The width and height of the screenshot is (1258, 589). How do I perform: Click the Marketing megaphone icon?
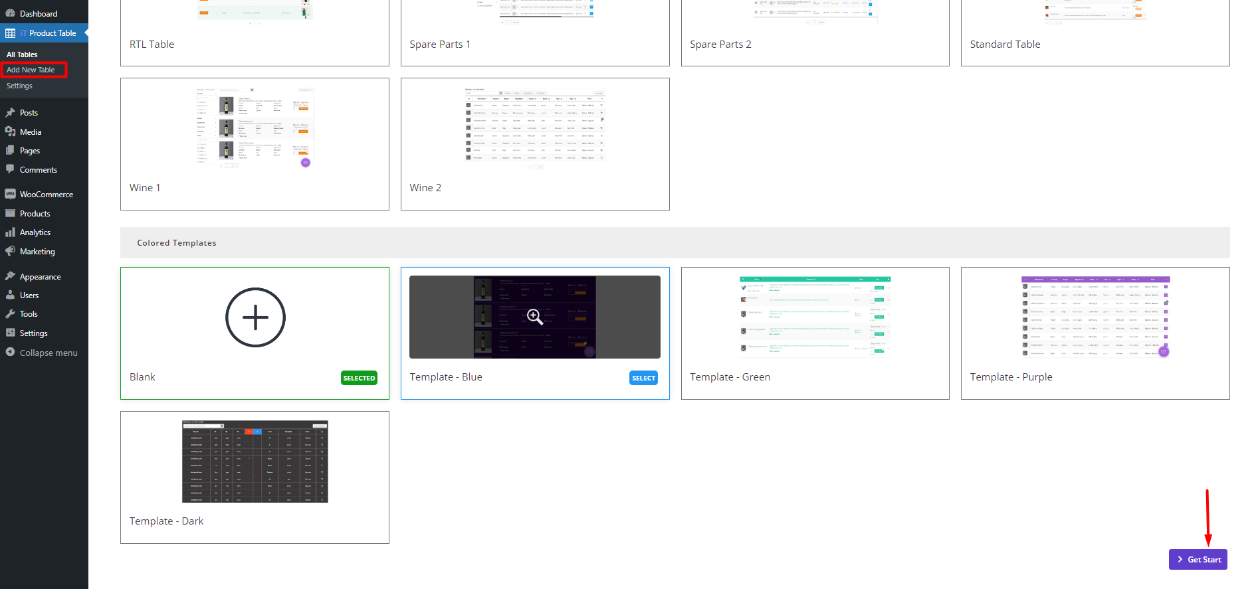click(10, 252)
